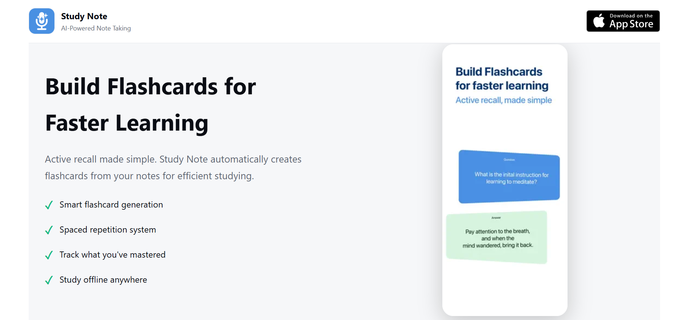688x320 pixels.
Task: Select the AI-Powered Note Taking tagline
Action: tap(96, 28)
